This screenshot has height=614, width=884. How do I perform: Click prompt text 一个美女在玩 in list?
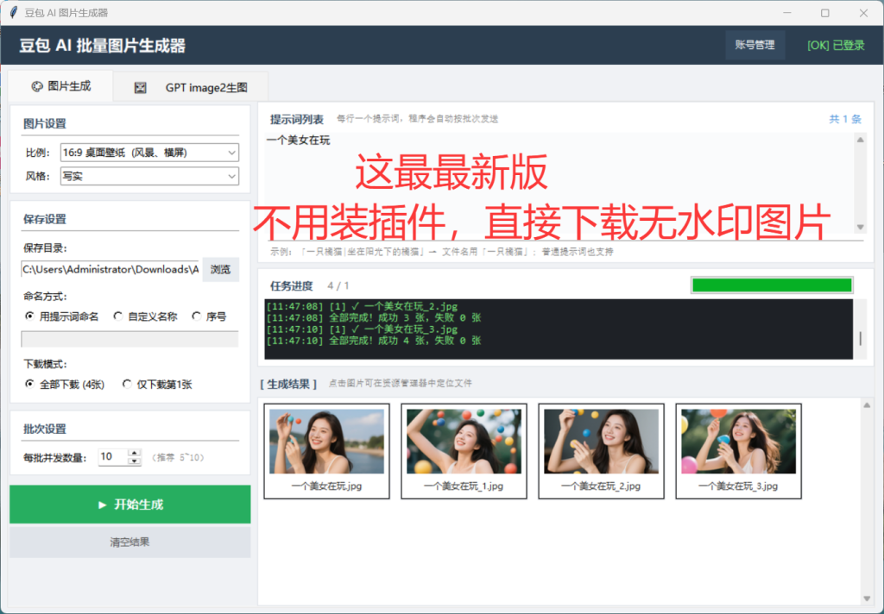coord(298,141)
